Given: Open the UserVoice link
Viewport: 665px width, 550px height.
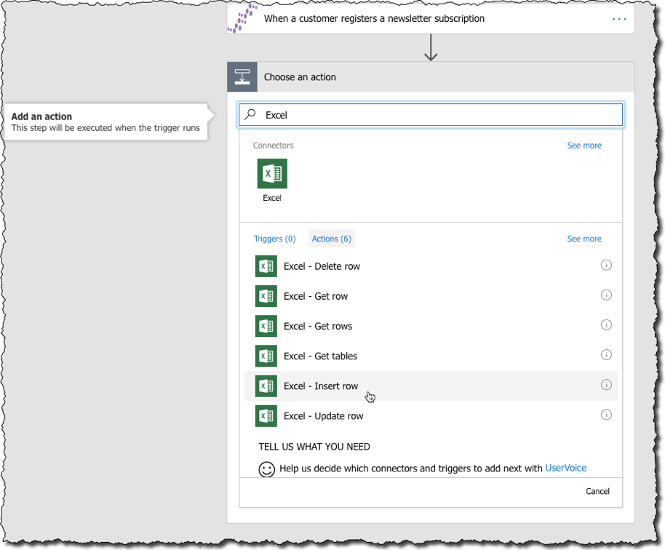Looking at the screenshot, I should click(x=566, y=468).
